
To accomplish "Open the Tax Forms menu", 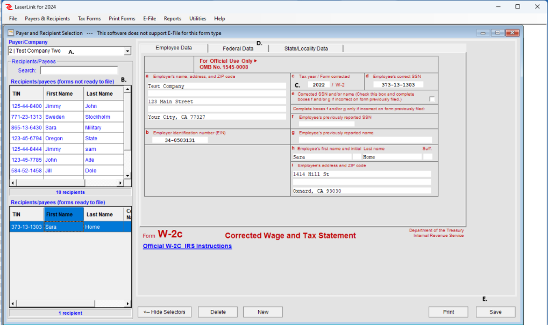I will [x=89, y=19].
